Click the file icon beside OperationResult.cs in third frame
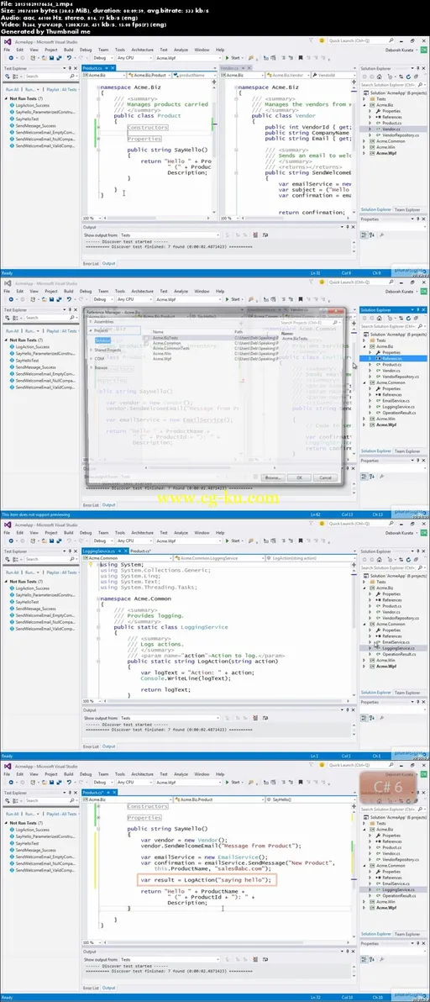430x1002 pixels. pos(378,654)
